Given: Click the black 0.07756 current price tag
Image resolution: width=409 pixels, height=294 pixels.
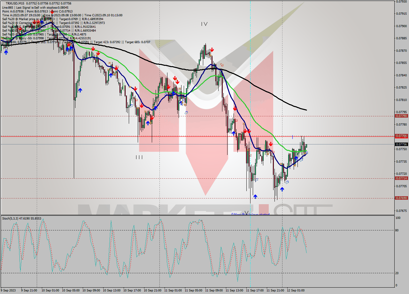Looking at the screenshot, I should [402, 144].
